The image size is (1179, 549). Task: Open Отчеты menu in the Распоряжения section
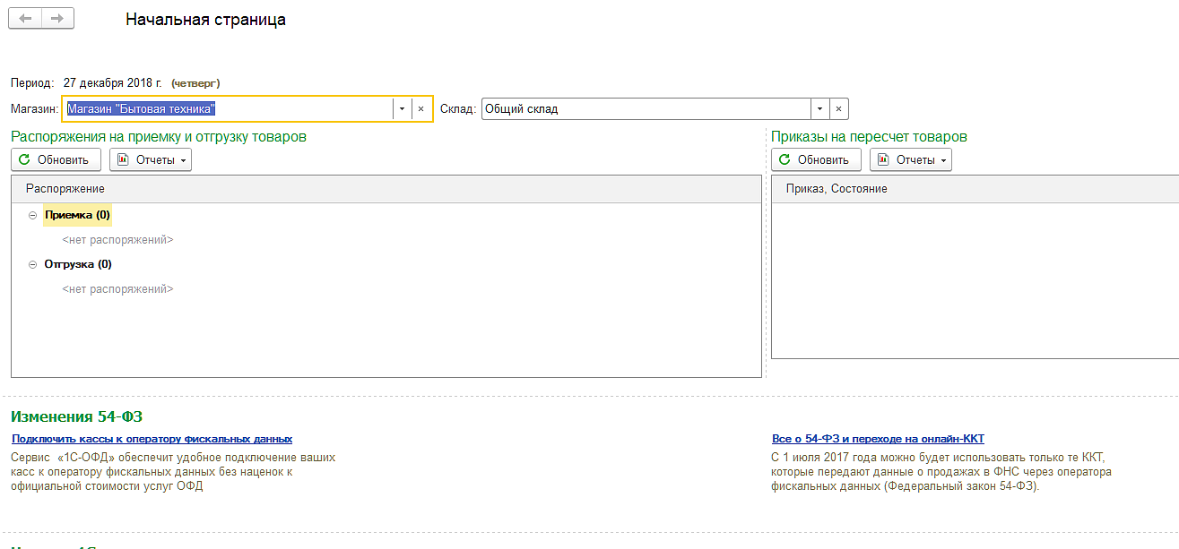click(151, 160)
